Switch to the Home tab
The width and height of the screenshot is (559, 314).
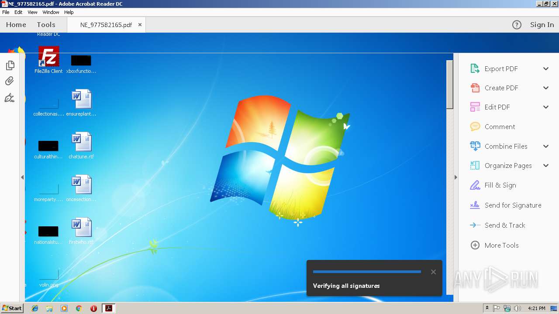16,25
